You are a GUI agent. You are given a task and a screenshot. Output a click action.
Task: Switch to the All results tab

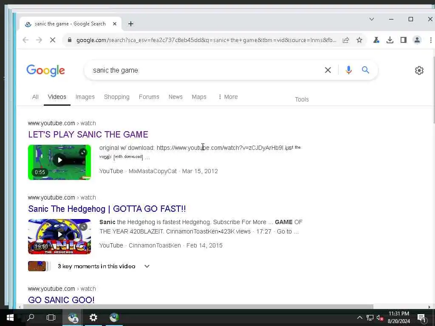pyautogui.click(x=35, y=97)
